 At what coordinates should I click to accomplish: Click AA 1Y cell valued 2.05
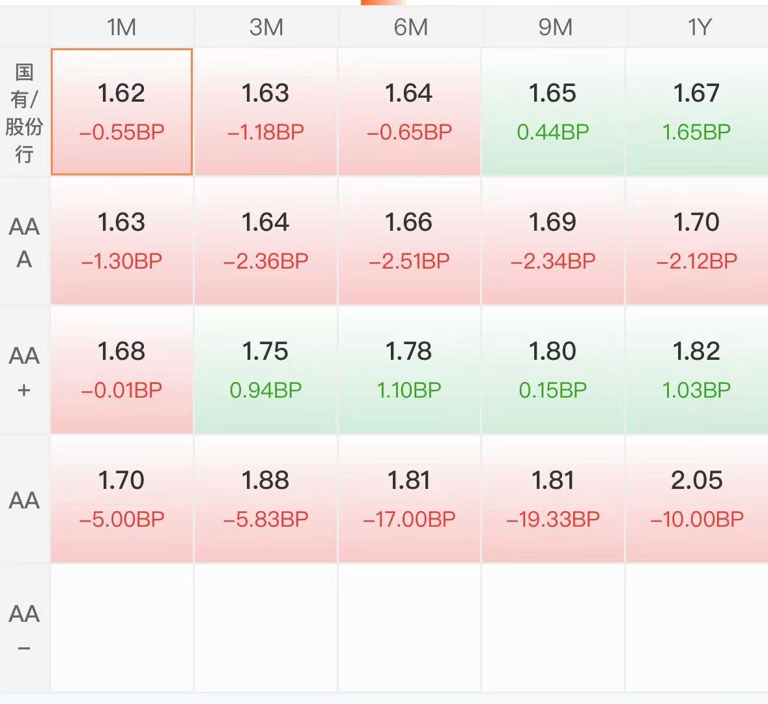click(697, 499)
